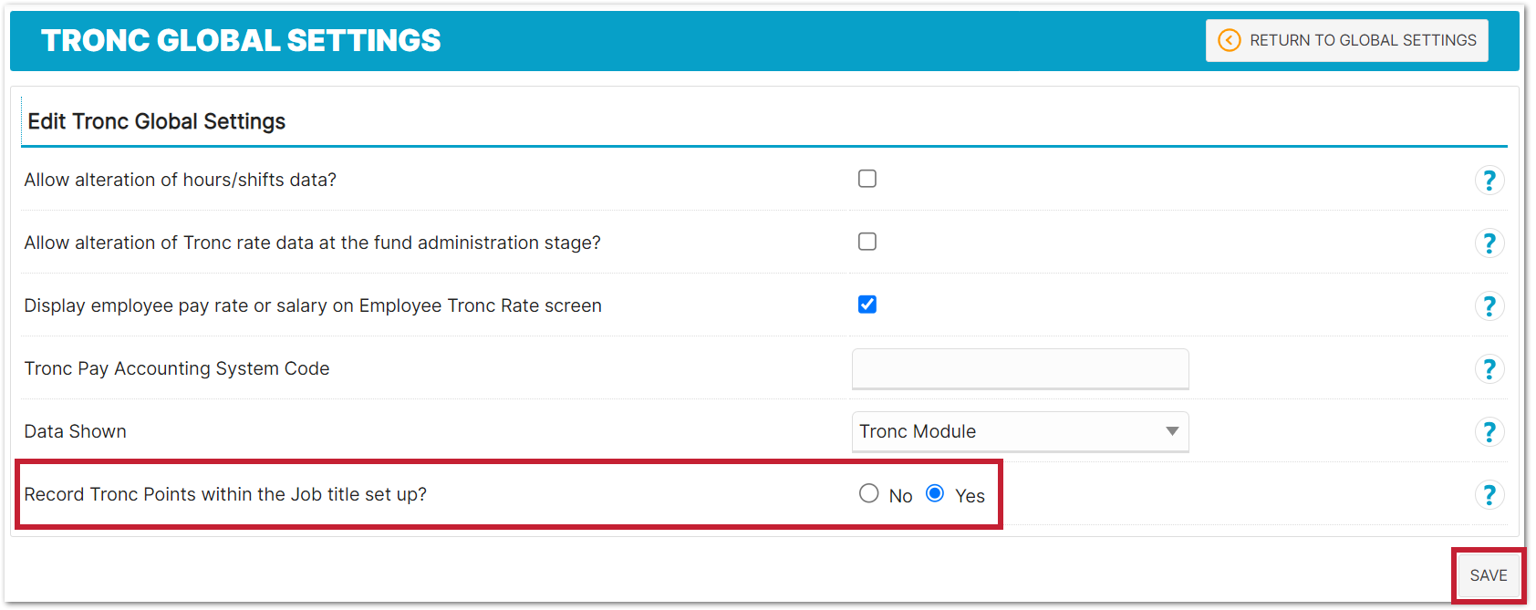Enable Allow alteration of hours/shifts data checkbox
Image resolution: width=1536 pixels, height=610 pixels.
pos(867,179)
